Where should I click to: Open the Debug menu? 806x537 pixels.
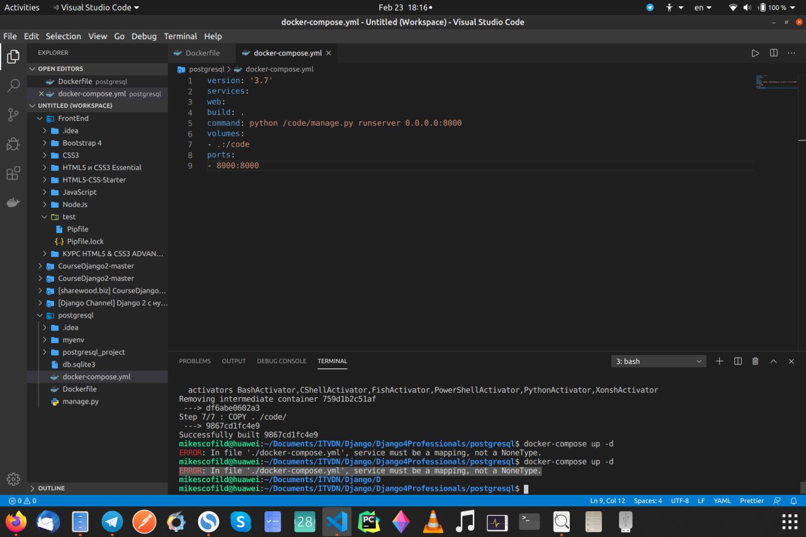[x=144, y=36]
